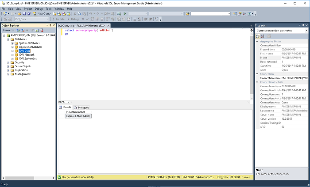Collapse the Connection Details section
Image resolution: width=310 pixels, height=187 pixels.
point(257,82)
